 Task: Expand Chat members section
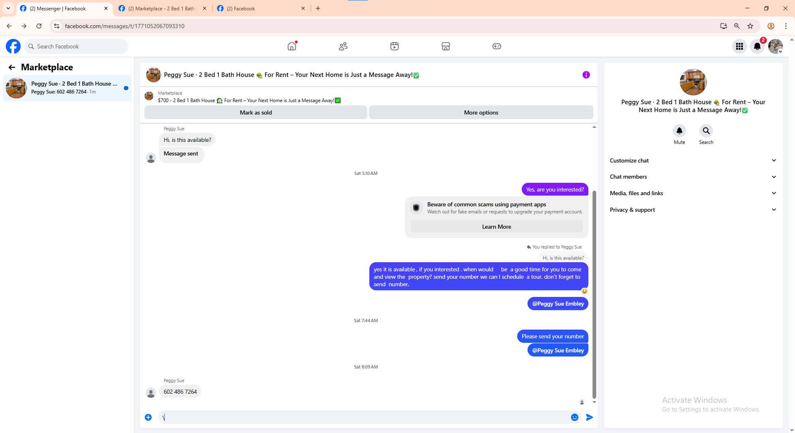[693, 177]
